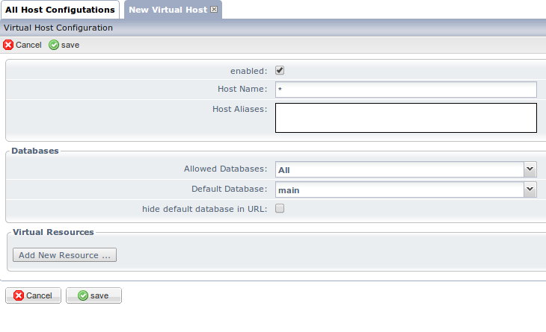Click the enabled label
This screenshot has height=332, width=546.
248,71
